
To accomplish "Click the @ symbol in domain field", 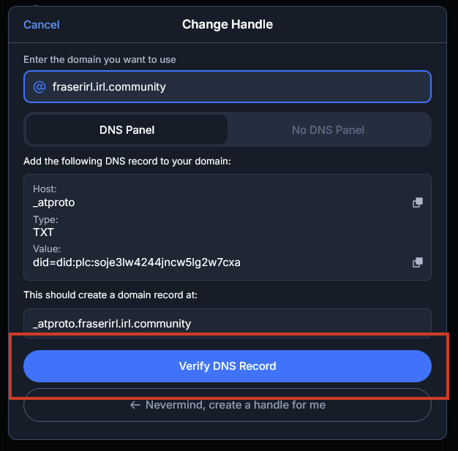I will pyautogui.click(x=40, y=87).
